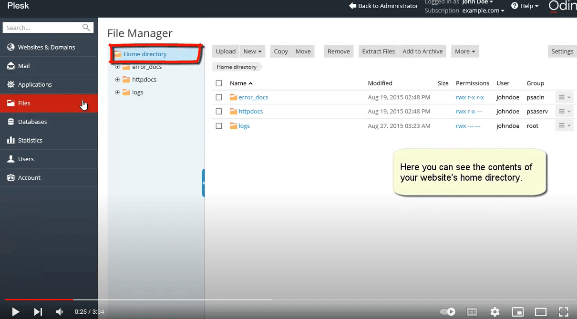Image resolution: width=577 pixels, height=319 pixels.
Task: Open the Account section
Action: pyautogui.click(x=29, y=177)
